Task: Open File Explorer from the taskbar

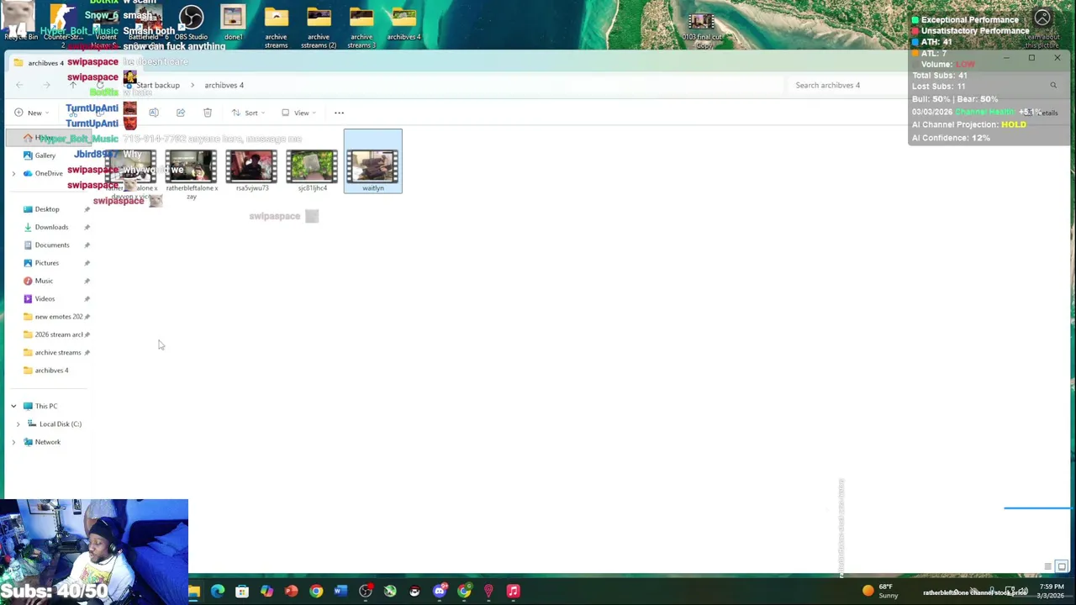Action: click(x=194, y=592)
